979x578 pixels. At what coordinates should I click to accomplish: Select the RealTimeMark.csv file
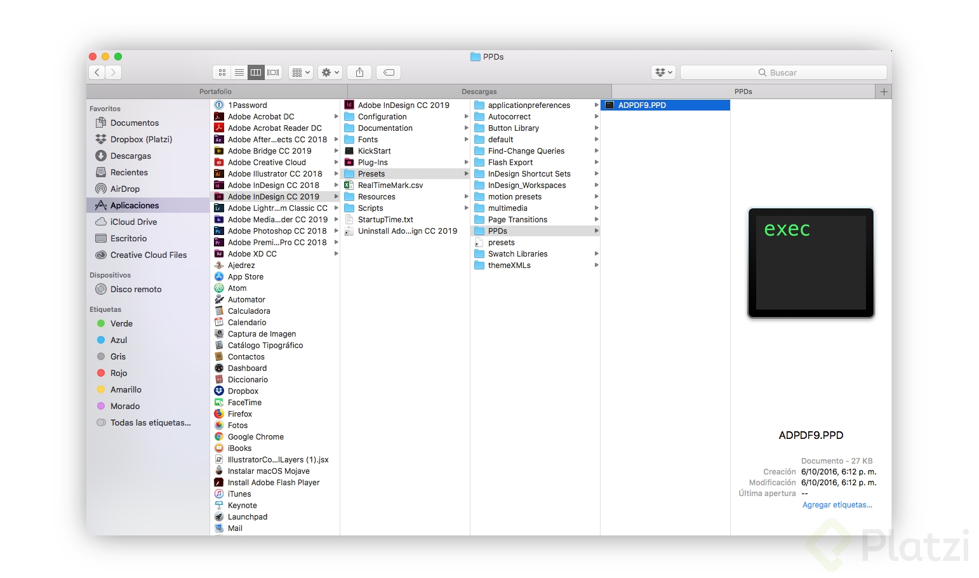click(406, 185)
